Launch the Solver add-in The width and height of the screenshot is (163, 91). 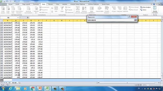click(143, 10)
